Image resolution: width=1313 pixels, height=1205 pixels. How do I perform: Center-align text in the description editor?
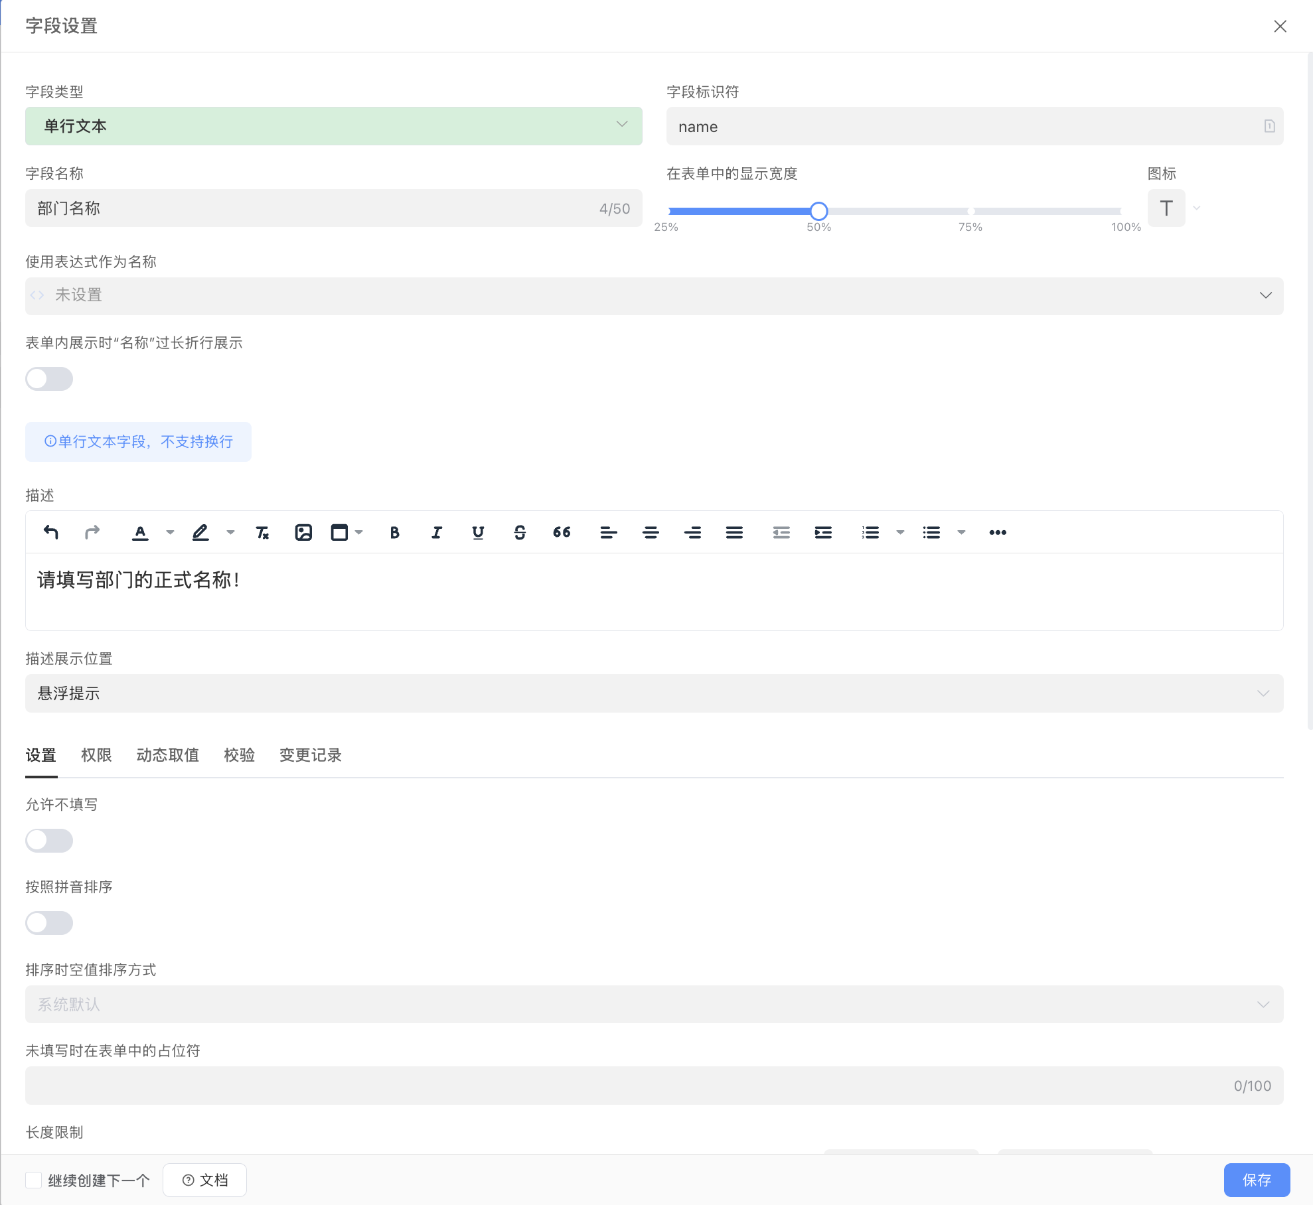pyautogui.click(x=651, y=532)
